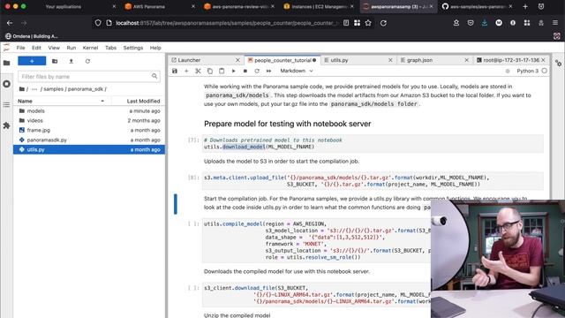
Task: Open cell type Markdown dropdown
Action: (297, 71)
